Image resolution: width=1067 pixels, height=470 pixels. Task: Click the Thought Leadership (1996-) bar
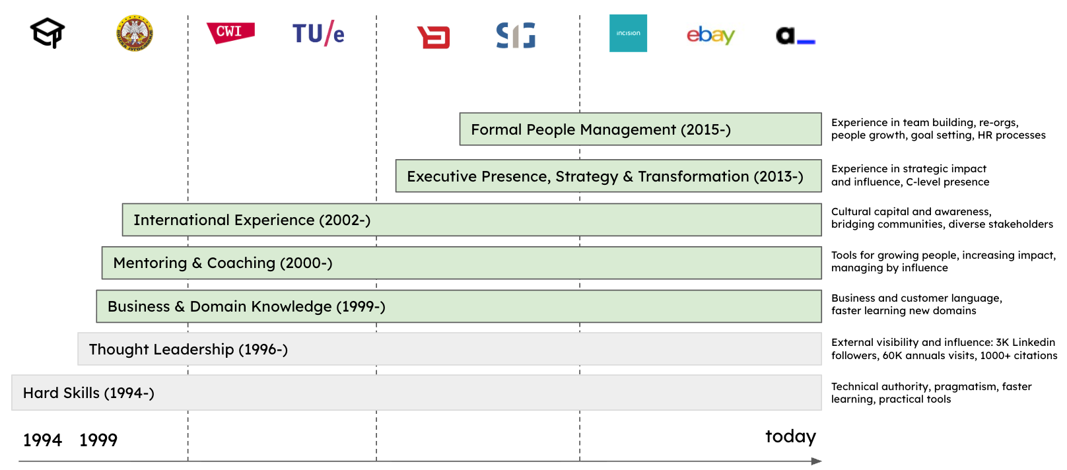click(x=450, y=349)
